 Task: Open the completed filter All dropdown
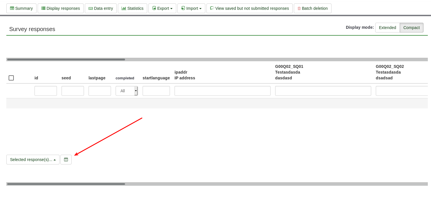(x=127, y=91)
